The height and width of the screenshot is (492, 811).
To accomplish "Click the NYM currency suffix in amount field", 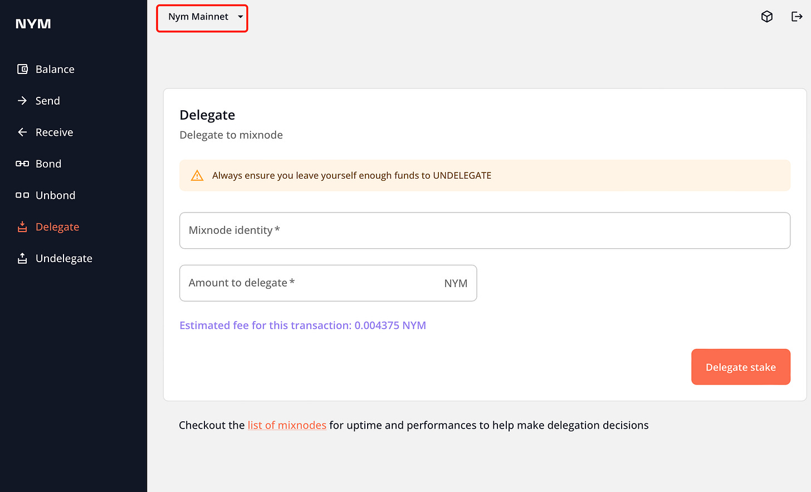I will (456, 283).
